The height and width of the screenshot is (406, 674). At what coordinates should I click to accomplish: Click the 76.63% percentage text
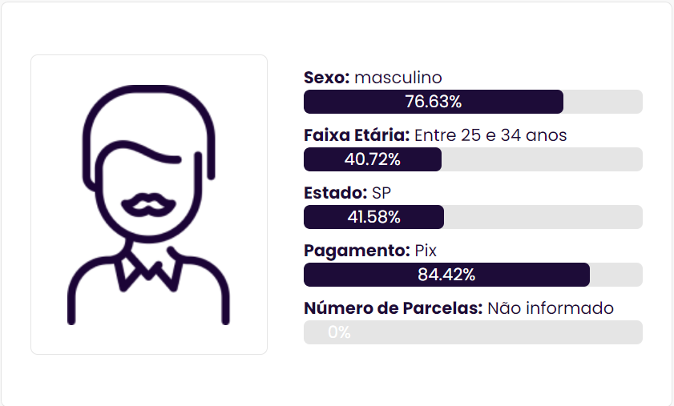(x=433, y=102)
